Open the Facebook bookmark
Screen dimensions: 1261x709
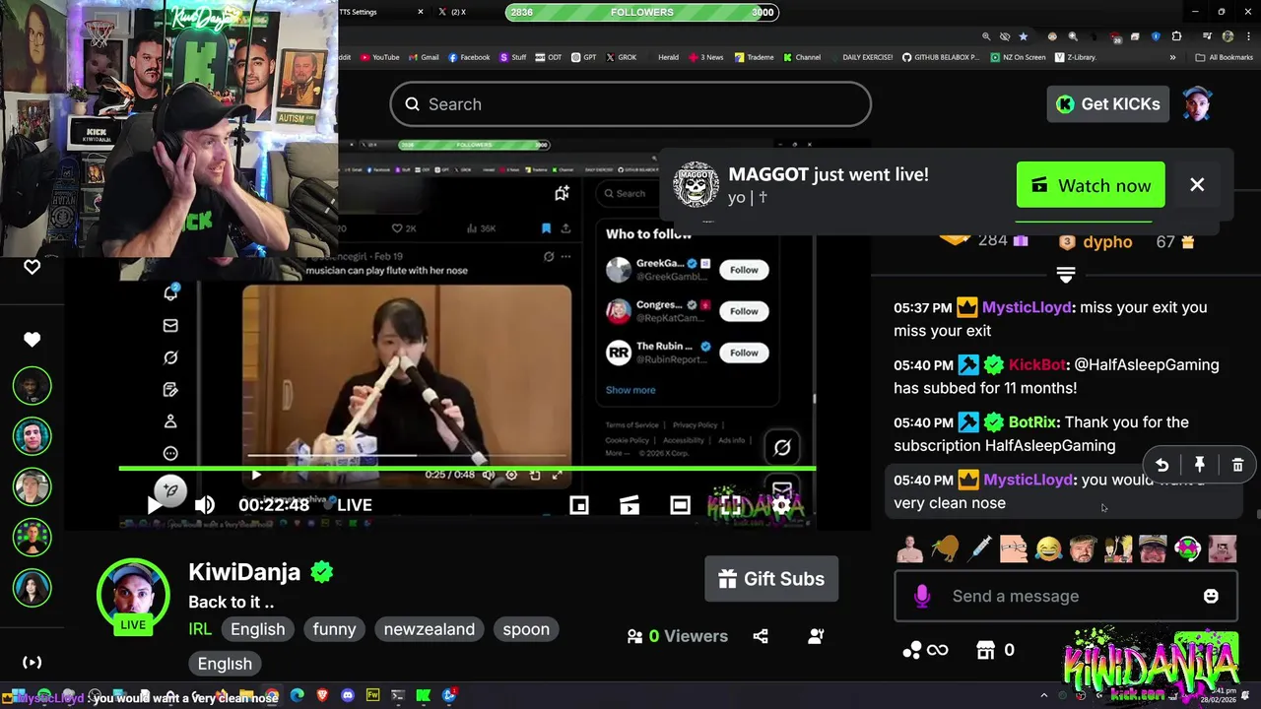click(x=469, y=57)
